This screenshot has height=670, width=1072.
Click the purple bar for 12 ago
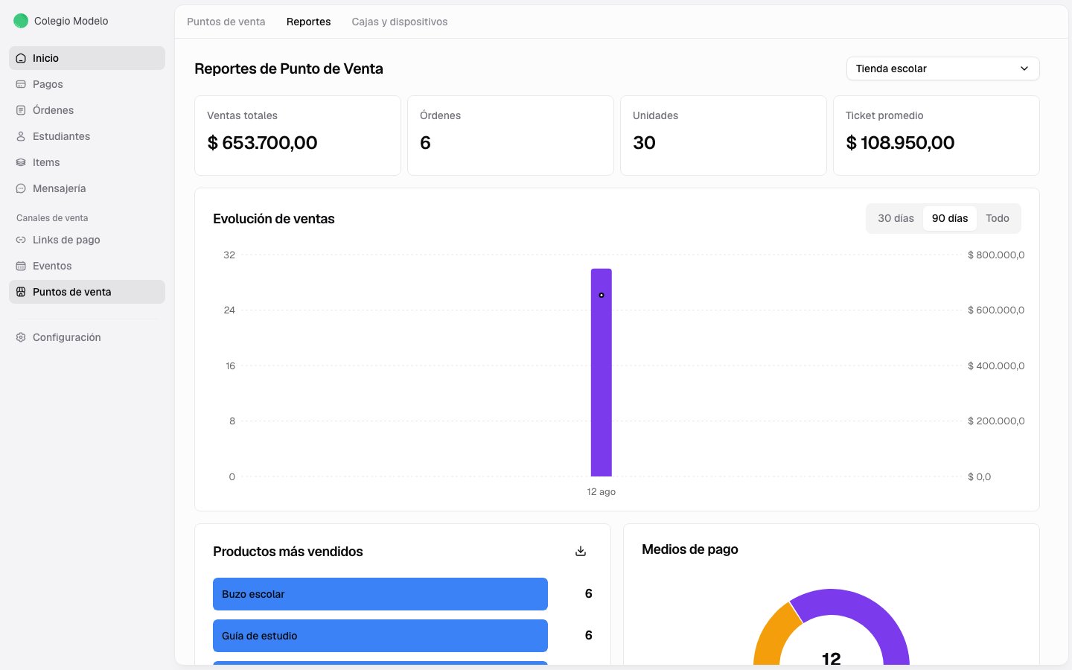(x=602, y=372)
